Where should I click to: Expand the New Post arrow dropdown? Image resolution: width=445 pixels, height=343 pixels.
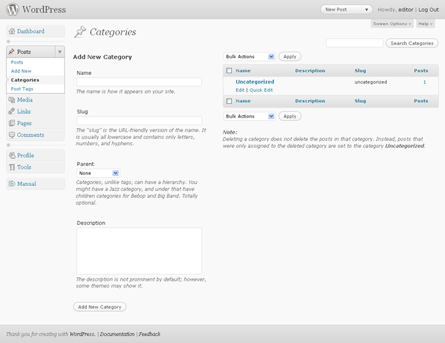coord(367,10)
